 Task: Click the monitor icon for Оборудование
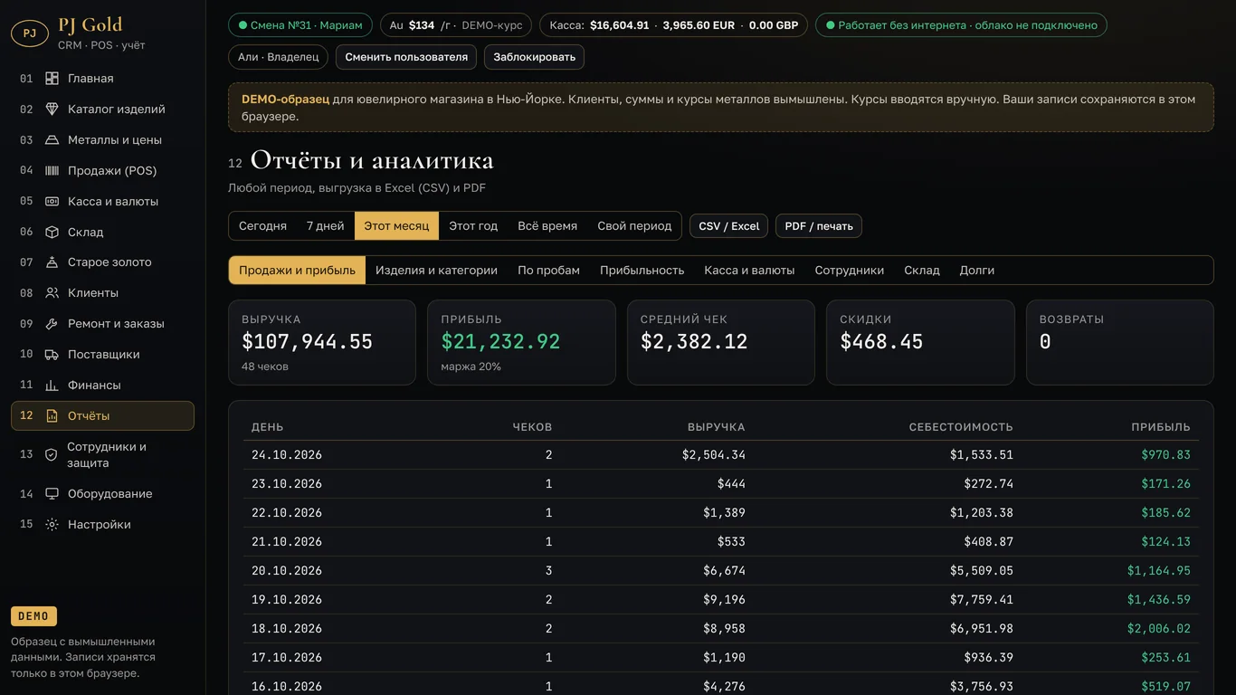52,494
